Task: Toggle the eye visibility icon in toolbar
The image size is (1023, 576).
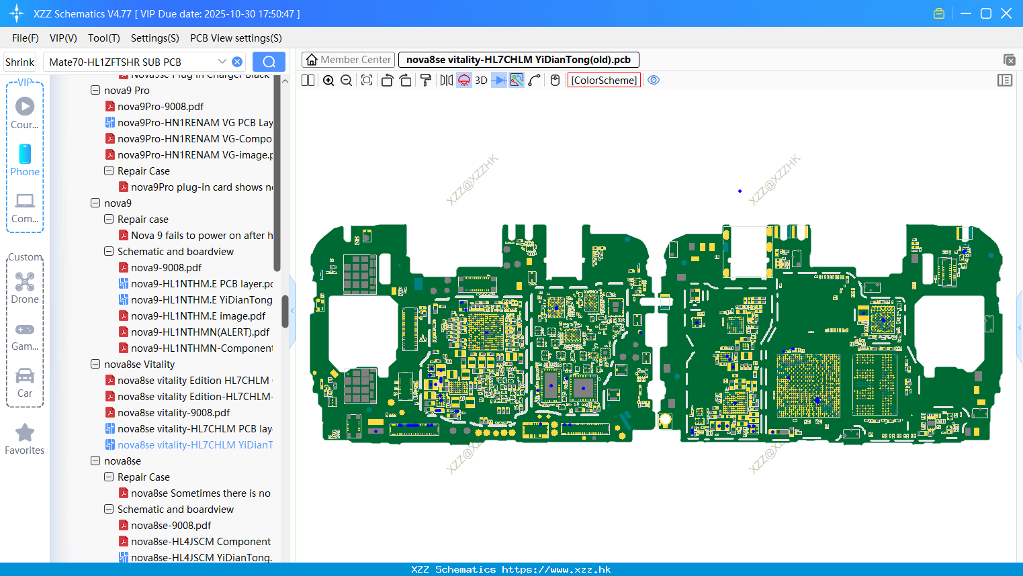Action: pyautogui.click(x=654, y=81)
